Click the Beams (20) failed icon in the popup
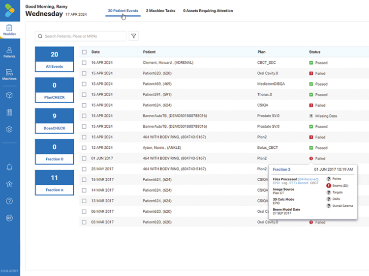This screenshot has width=369, height=276. pos(329,186)
